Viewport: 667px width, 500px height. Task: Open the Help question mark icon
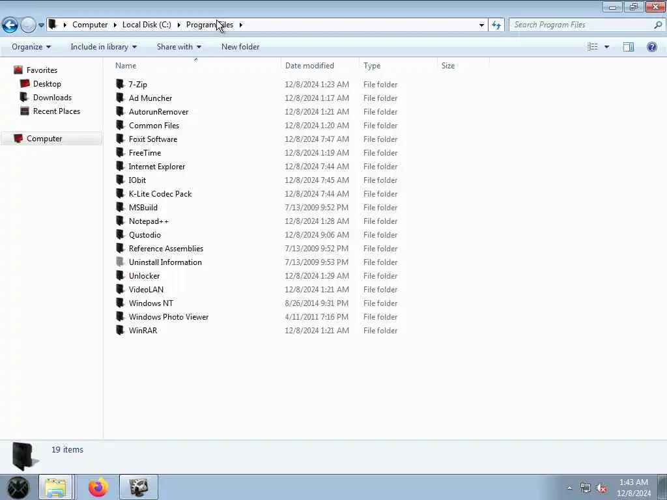coord(651,47)
